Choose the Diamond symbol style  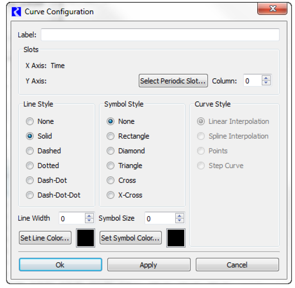click(x=110, y=151)
